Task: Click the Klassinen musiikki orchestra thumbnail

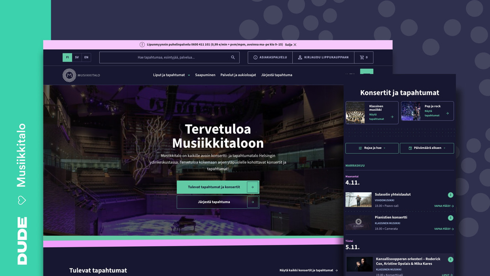Action: tap(355, 113)
